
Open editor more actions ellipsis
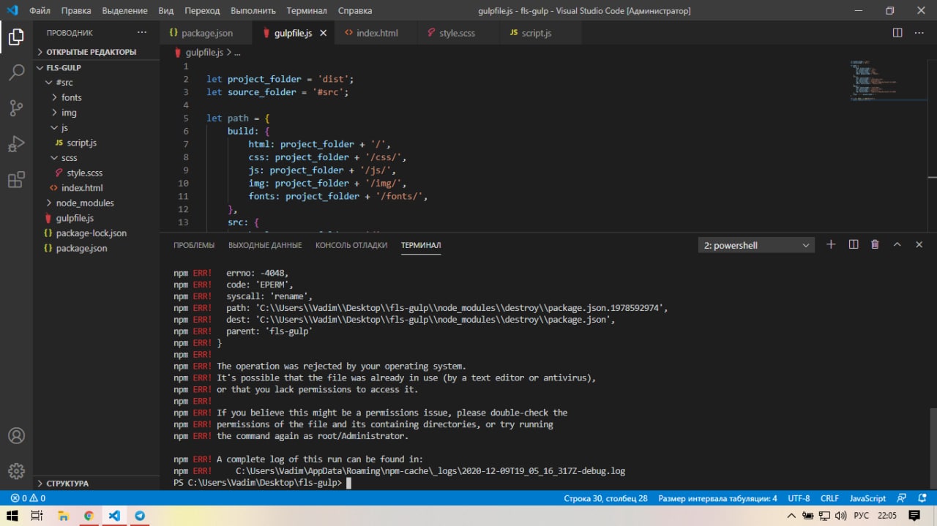[x=919, y=33]
